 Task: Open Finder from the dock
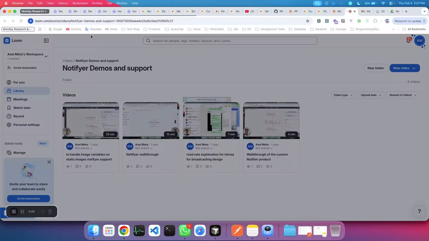point(94,231)
